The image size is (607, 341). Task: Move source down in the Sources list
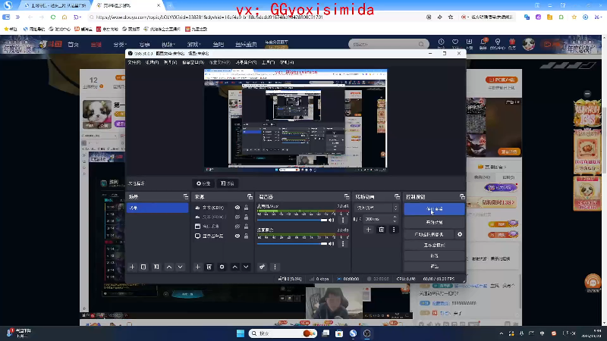(246, 267)
